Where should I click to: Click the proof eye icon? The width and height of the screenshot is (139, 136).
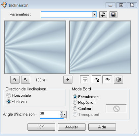point(107,80)
